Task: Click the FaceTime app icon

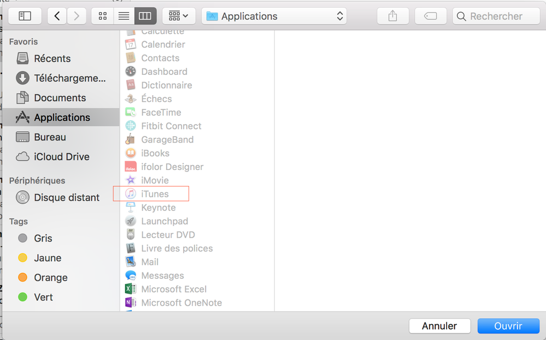Action: point(131,112)
